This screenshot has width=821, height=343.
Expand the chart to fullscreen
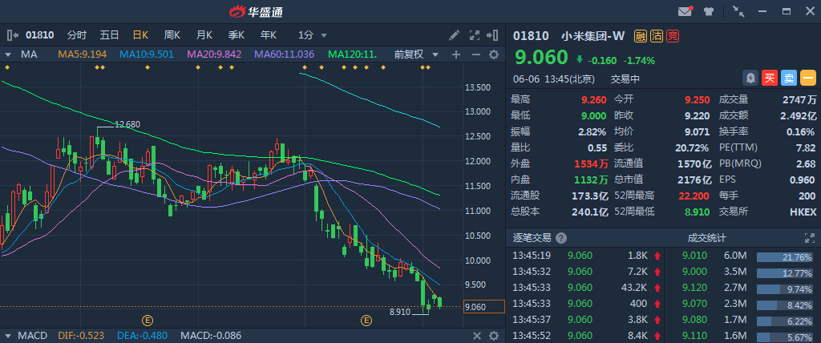click(x=475, y=35)
